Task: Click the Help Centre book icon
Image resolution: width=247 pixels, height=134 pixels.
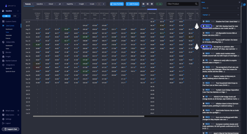Action: 3,115
